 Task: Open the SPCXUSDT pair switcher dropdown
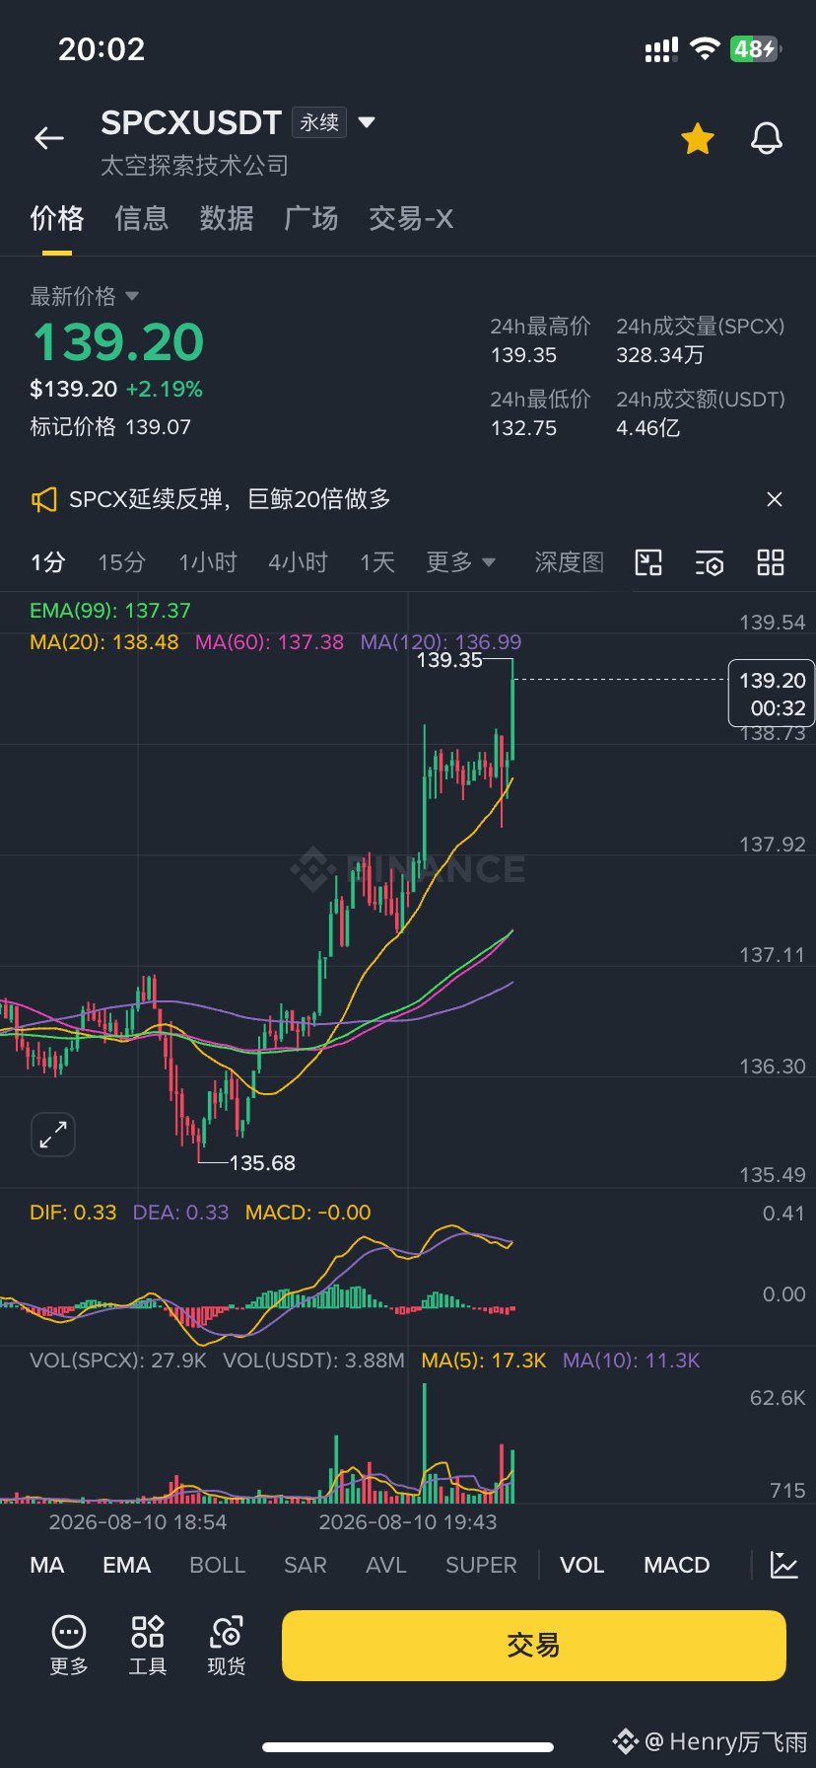tap(367, 122)
